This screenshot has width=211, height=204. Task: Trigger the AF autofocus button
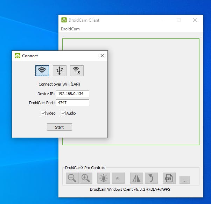click(118, 178)
